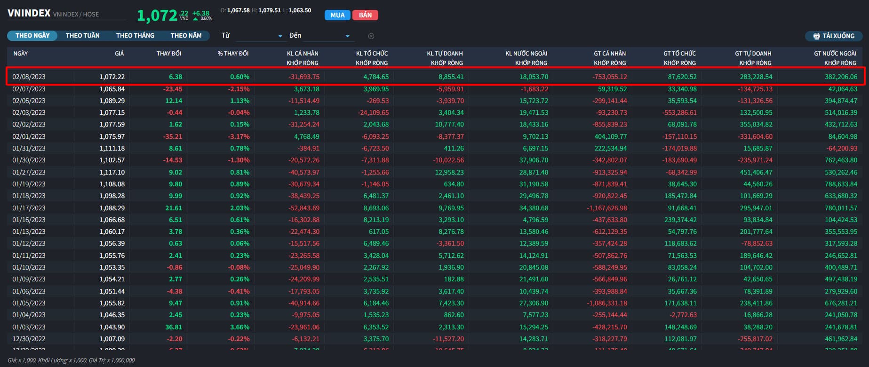This screenshot has height=367, width=869.
Task: Click the printer icon in Tải Xuống
Action: tap(816, 36)
